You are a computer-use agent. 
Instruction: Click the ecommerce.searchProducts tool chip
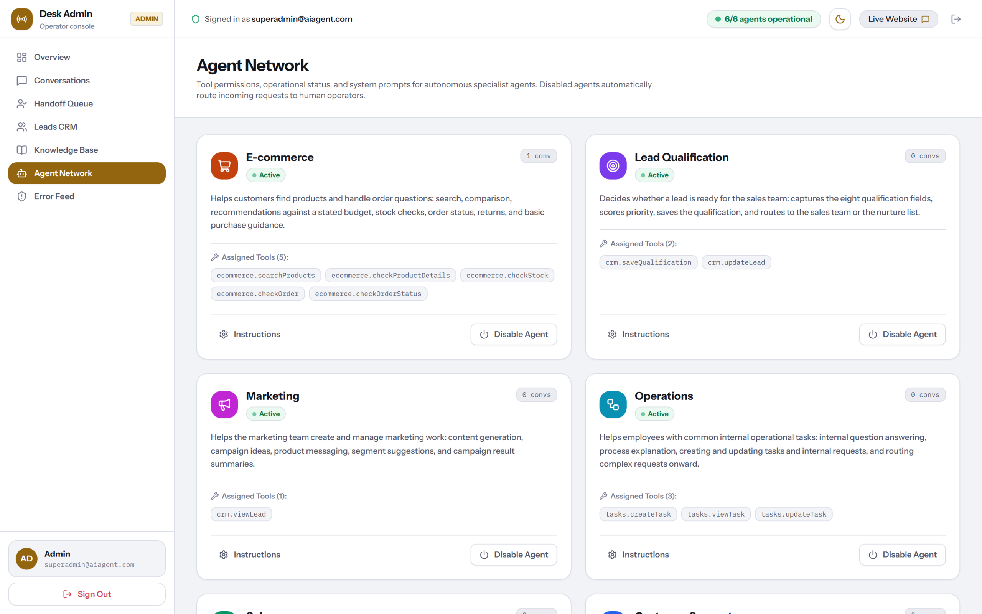point(266,275)
